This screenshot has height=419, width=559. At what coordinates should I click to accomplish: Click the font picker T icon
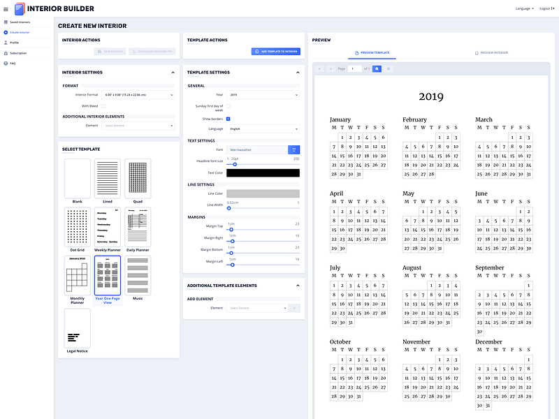(293, 149)
